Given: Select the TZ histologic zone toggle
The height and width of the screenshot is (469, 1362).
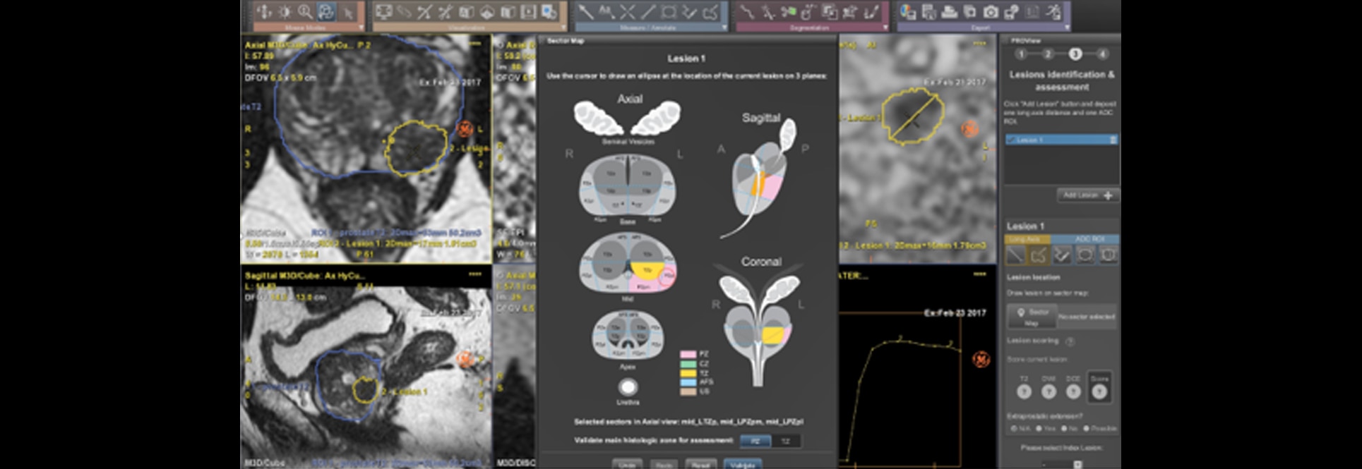Looking at the screenshot, I should click(x=785, y=441).
